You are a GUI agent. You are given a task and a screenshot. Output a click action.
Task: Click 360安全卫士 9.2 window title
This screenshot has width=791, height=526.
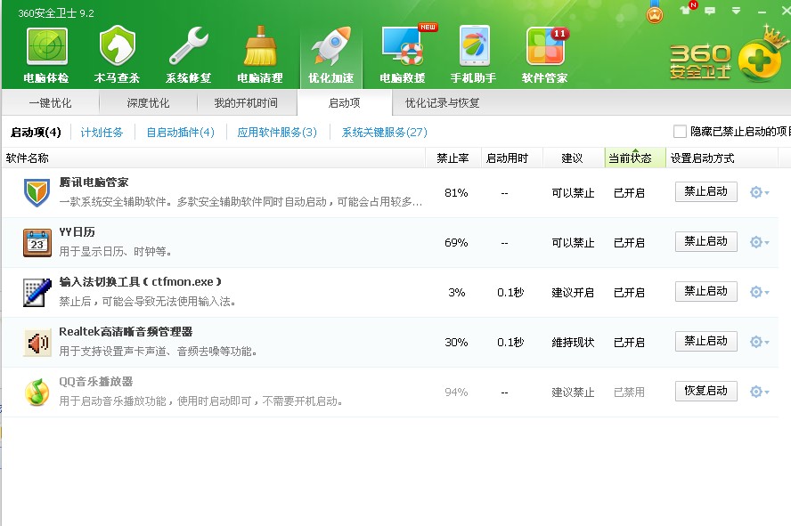(56, 13)
